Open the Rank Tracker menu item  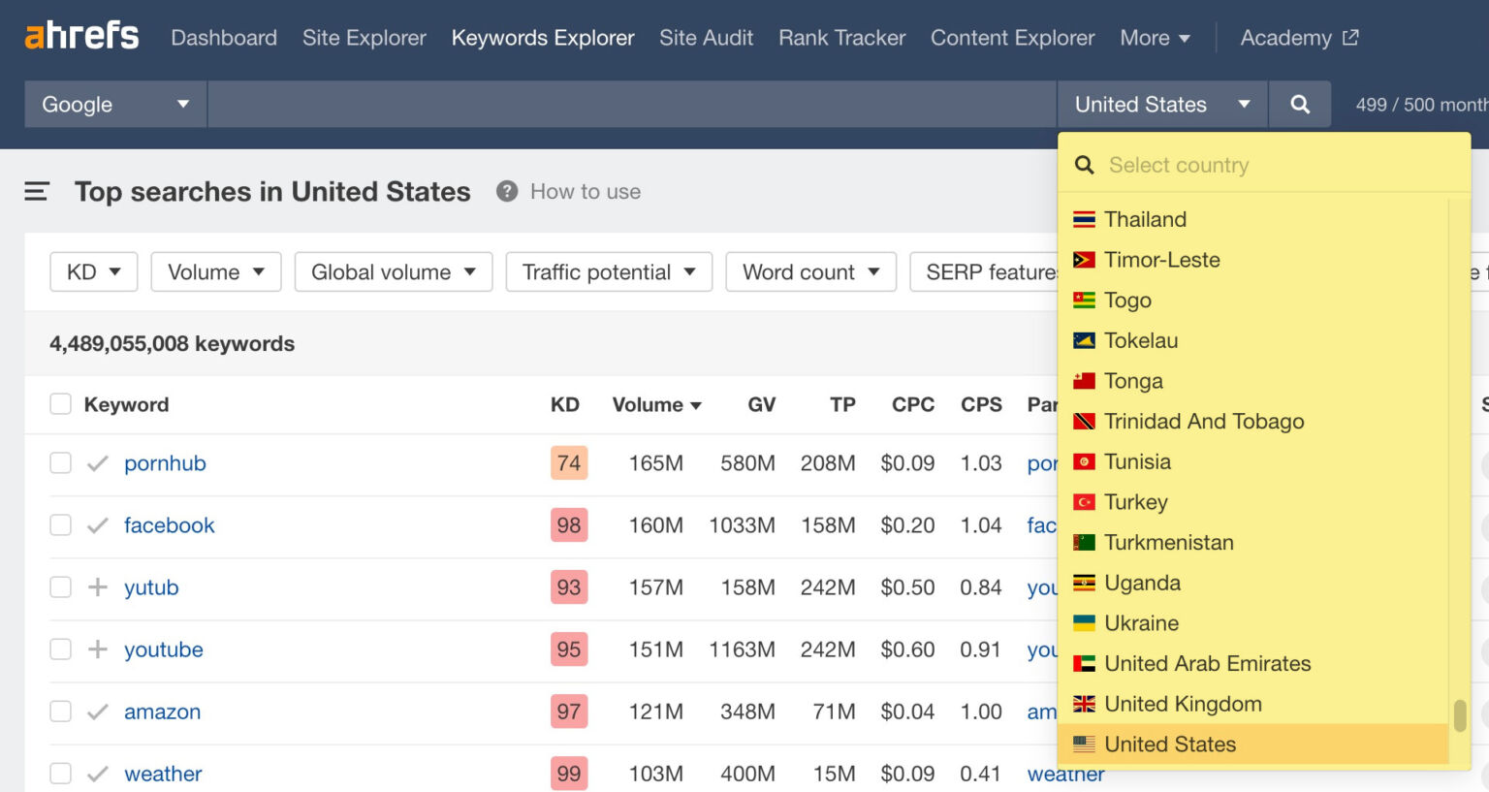point(841,38)
